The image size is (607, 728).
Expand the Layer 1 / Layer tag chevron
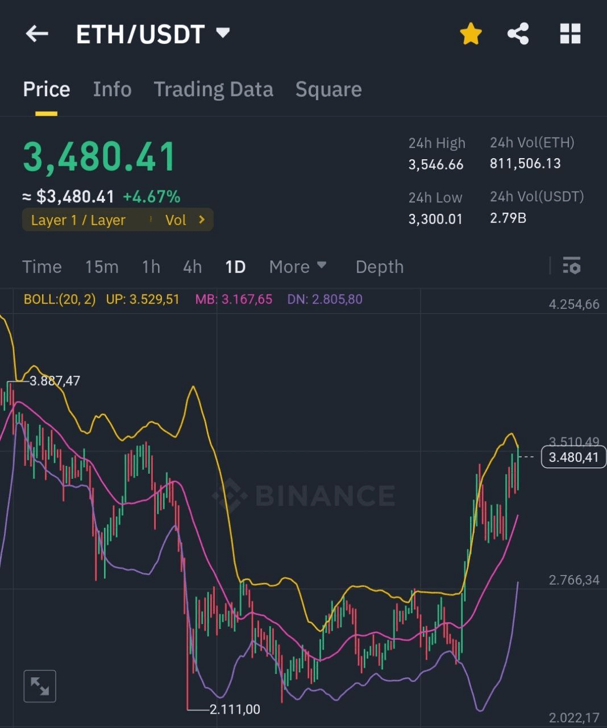pos(202,220)
